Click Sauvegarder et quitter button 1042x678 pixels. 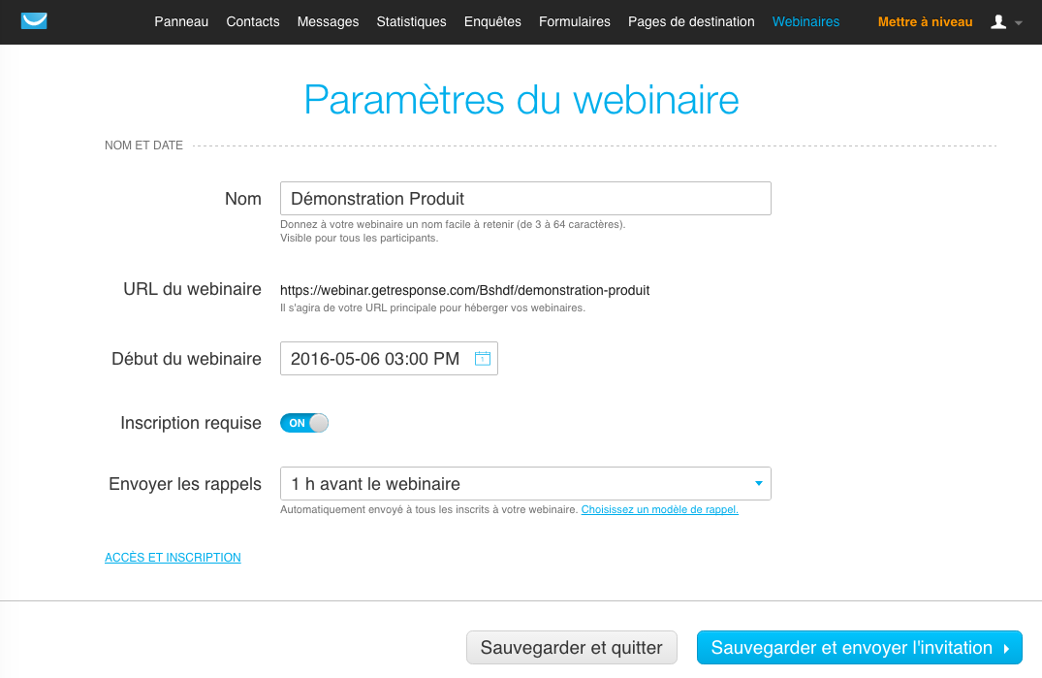point(572,647)
